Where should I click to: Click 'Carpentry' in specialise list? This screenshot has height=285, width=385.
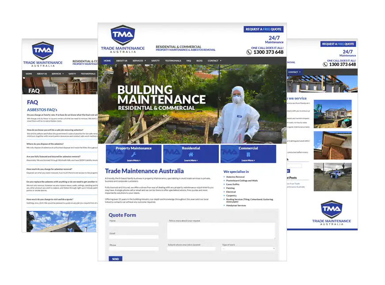[231, 195]
